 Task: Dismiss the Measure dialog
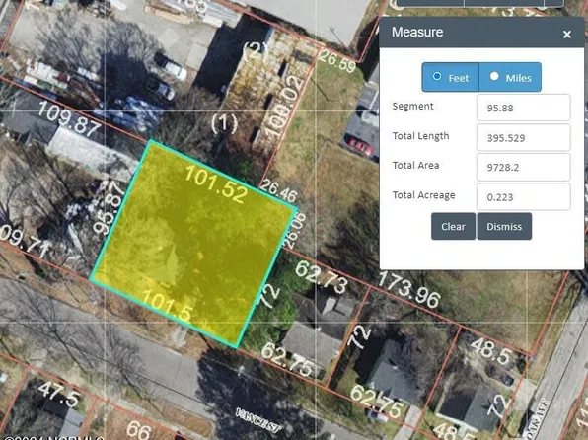(x=504, y=226)
